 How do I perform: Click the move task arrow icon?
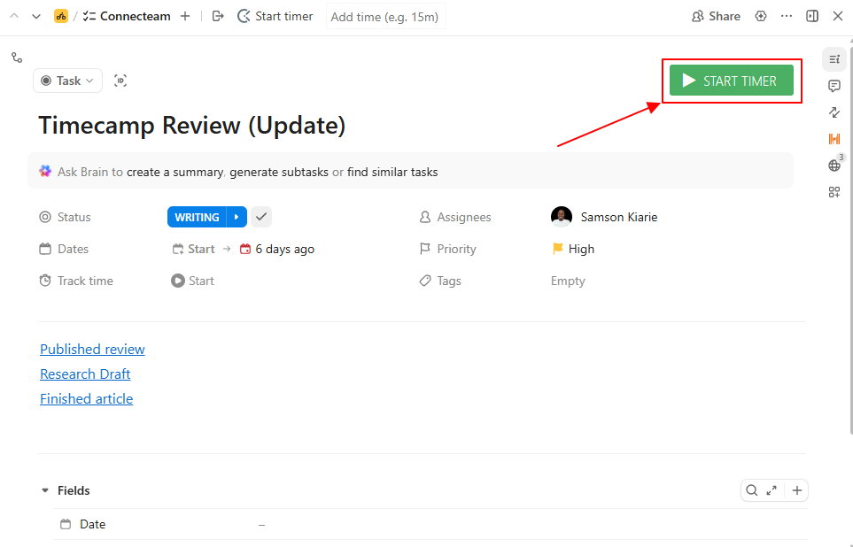(x=218, y=16)
